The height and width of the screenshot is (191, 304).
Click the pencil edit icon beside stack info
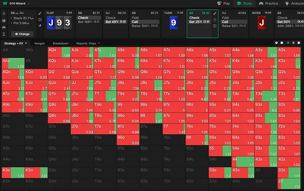point(40,13)
